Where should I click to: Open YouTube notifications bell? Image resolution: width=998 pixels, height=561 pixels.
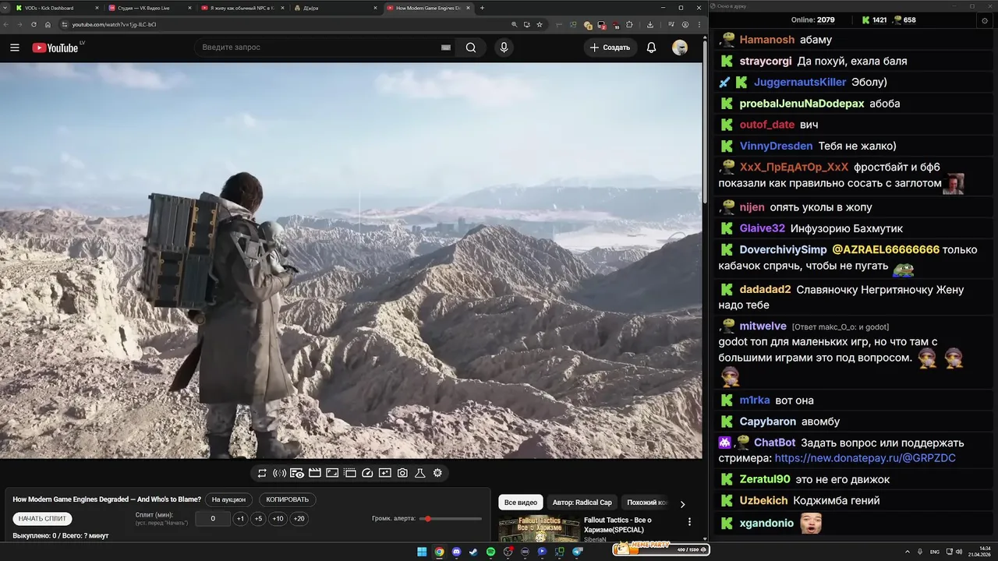[651, 48]
